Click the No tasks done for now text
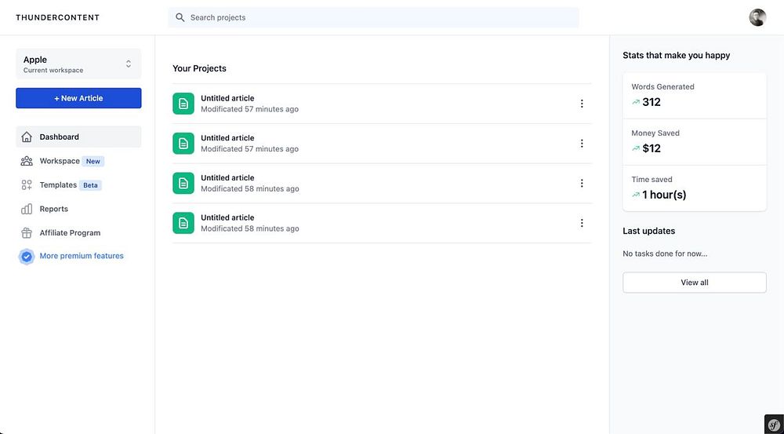784x434 pixels. click(665, 253)
